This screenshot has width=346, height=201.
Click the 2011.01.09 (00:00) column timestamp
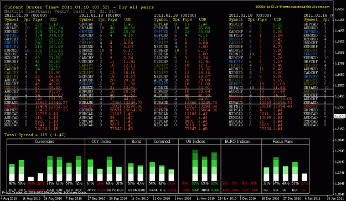[25, 16]
